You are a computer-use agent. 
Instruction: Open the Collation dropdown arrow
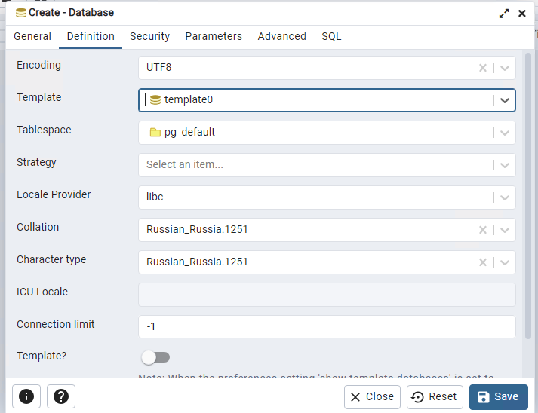point(504,230)
